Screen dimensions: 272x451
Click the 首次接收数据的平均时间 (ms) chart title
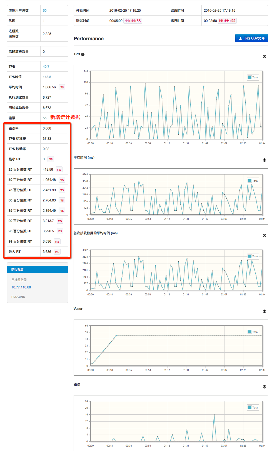tap(96, 233)
